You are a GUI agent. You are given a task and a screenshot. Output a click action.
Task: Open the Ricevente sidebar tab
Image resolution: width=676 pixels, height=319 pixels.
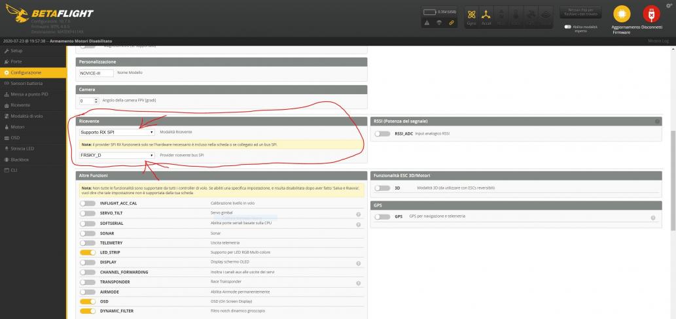tap(33, 105)
